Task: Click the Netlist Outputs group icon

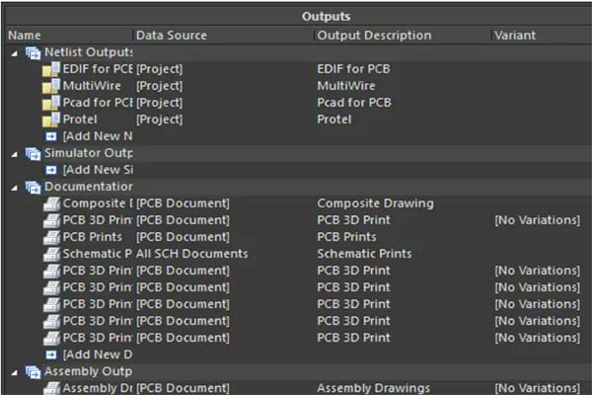Action: (x=33, y=52)
